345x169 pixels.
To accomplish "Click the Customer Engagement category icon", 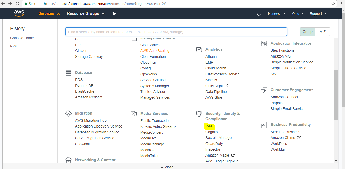I will coord(264,90).
